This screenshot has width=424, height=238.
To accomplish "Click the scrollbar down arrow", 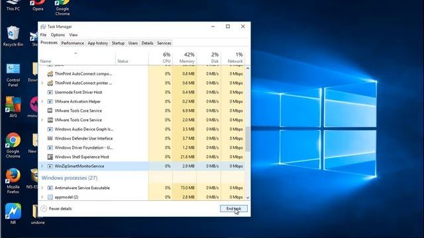I will (248, 198).
